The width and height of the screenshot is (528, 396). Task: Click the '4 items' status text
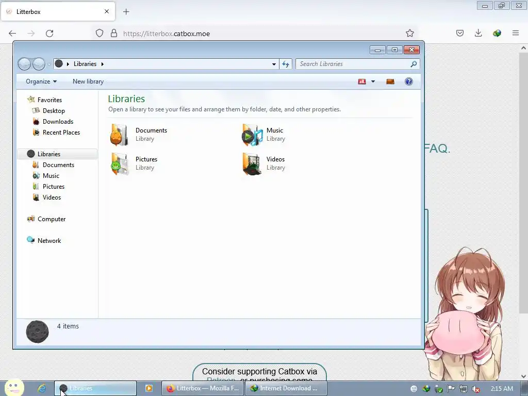(68, 326)
